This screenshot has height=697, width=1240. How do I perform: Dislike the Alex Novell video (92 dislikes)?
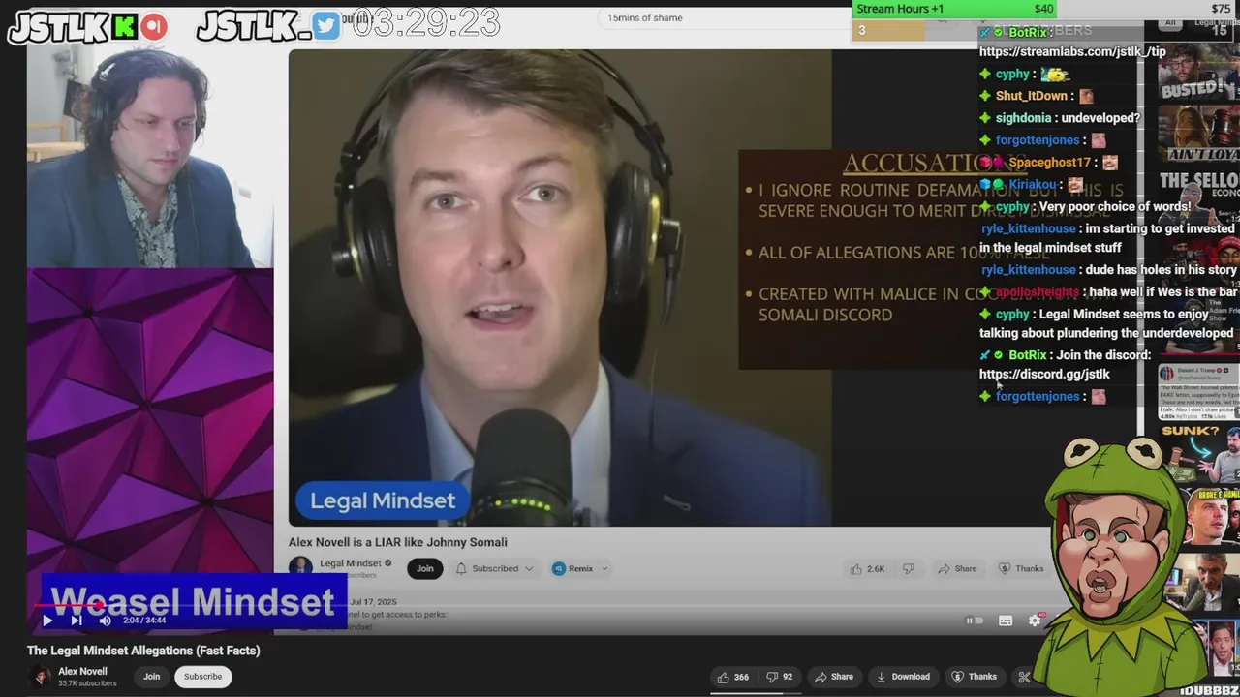[x=780, y=677]
